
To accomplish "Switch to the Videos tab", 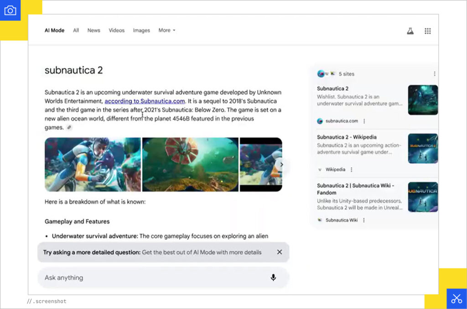I will 116,30.
